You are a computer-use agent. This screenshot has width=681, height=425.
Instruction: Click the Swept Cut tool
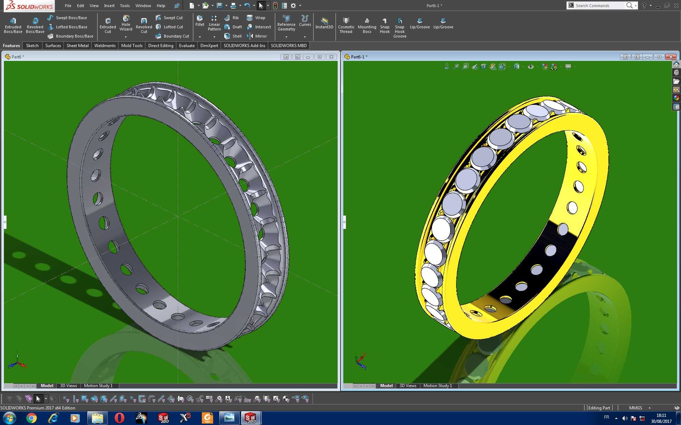pos(169,18)
